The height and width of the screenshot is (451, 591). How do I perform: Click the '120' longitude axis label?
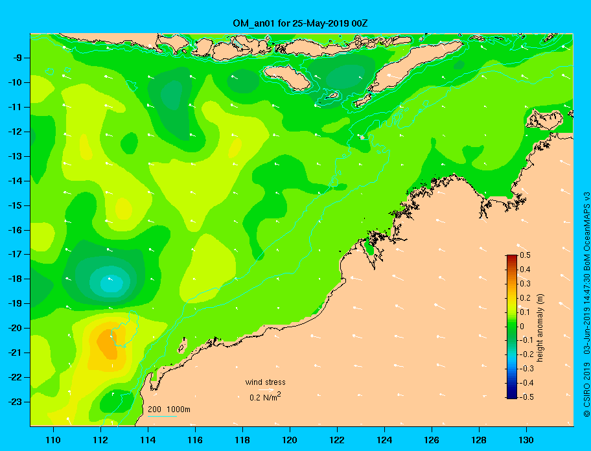(290, 440)
